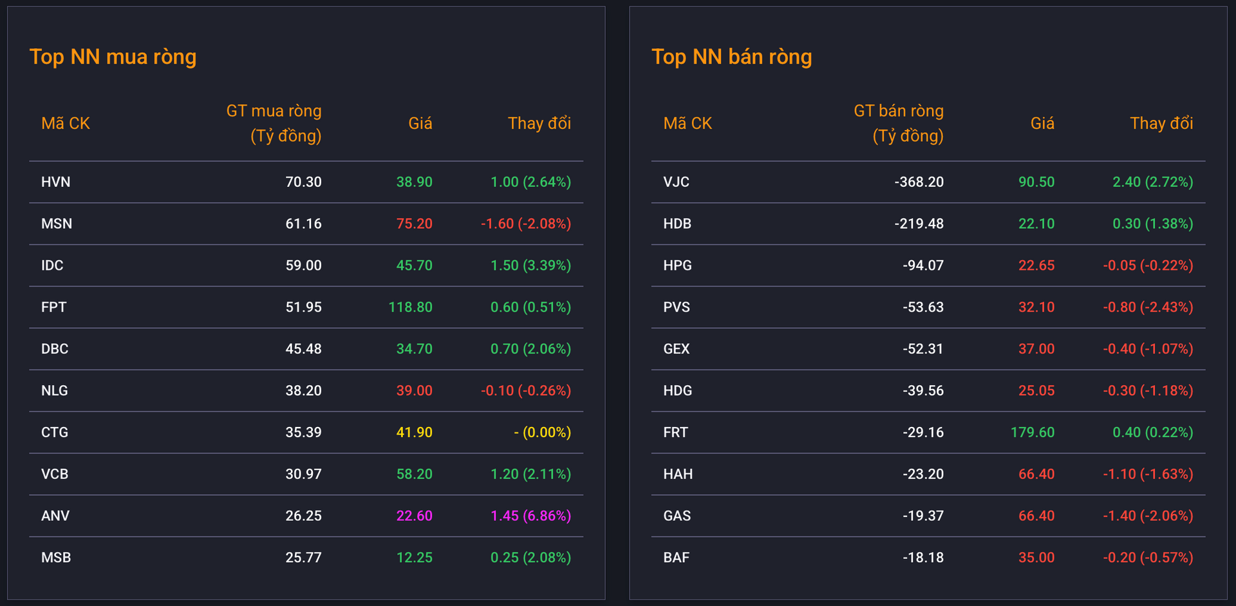Click HDB change 0.30 (1.38%)
Viewport: 1236px width, 606px height.
point(1153,224)
